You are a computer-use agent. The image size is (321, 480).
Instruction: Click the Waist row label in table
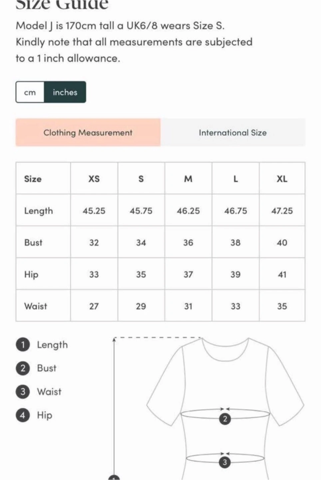(x=36, y=306)
